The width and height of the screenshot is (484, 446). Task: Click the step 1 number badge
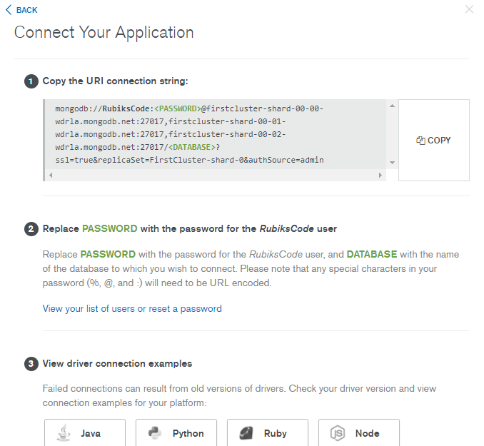click(31, 81)
